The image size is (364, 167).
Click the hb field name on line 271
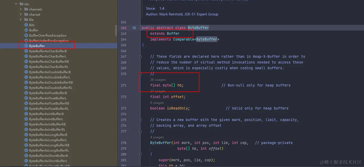(x=180, y=85)
